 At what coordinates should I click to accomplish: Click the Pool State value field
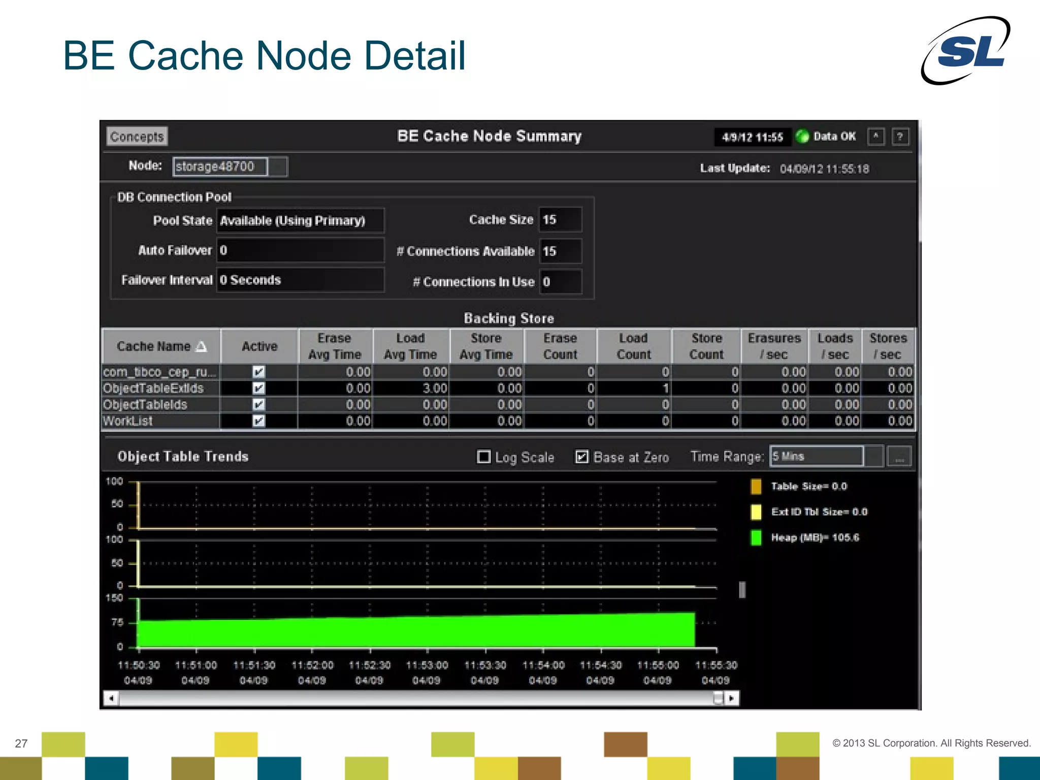pos(300,220)
